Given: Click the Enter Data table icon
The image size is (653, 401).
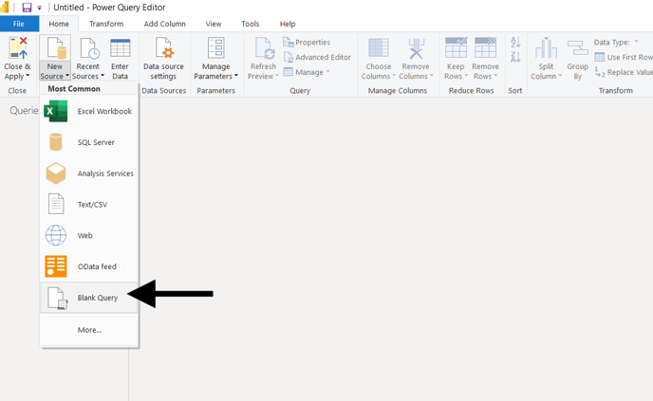Looking at the screenshot, I should pos(120,47).
